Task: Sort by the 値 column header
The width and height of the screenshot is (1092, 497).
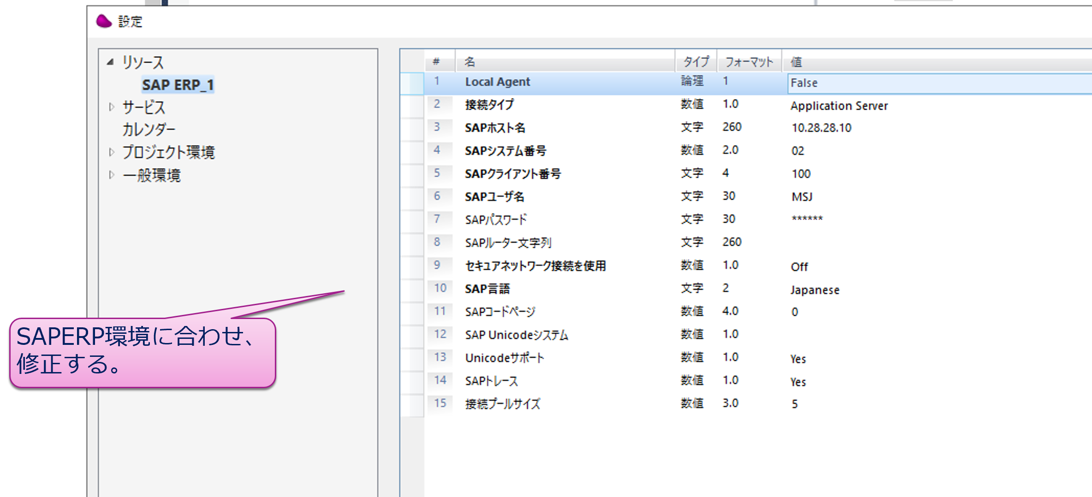Action: (937, 61)
